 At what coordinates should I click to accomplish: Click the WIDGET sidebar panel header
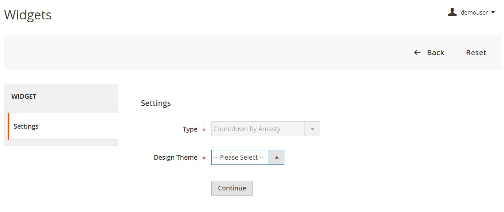point(24,96)
